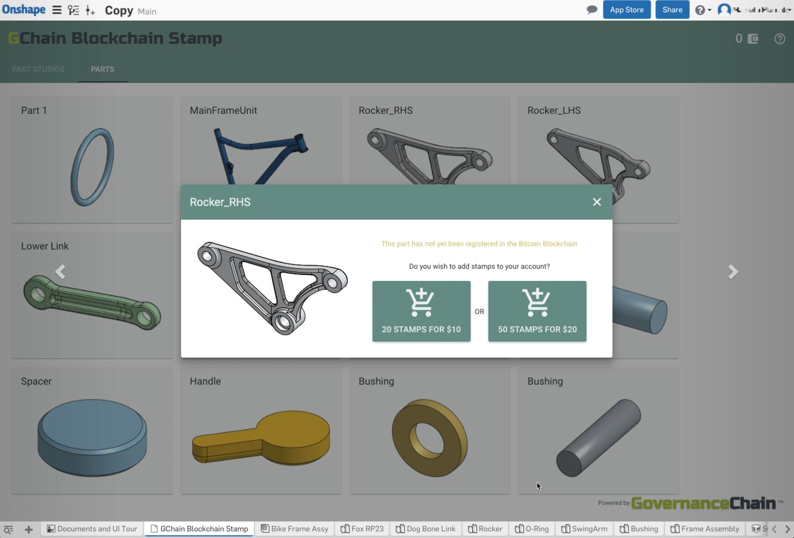Open the comments speech bubble icon
This screenshot has height=538, width=794.
(592, 10)
